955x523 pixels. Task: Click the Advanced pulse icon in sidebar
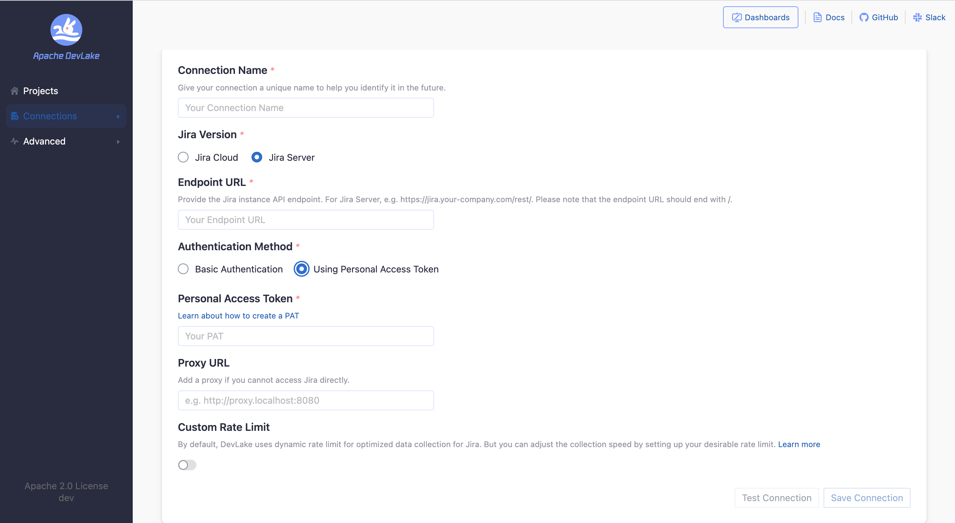[x=15, y=141]
